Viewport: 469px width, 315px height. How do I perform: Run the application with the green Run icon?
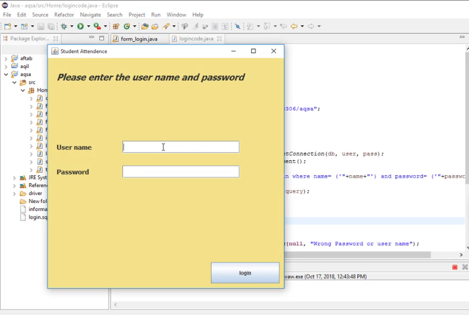(x=81, y=26)
